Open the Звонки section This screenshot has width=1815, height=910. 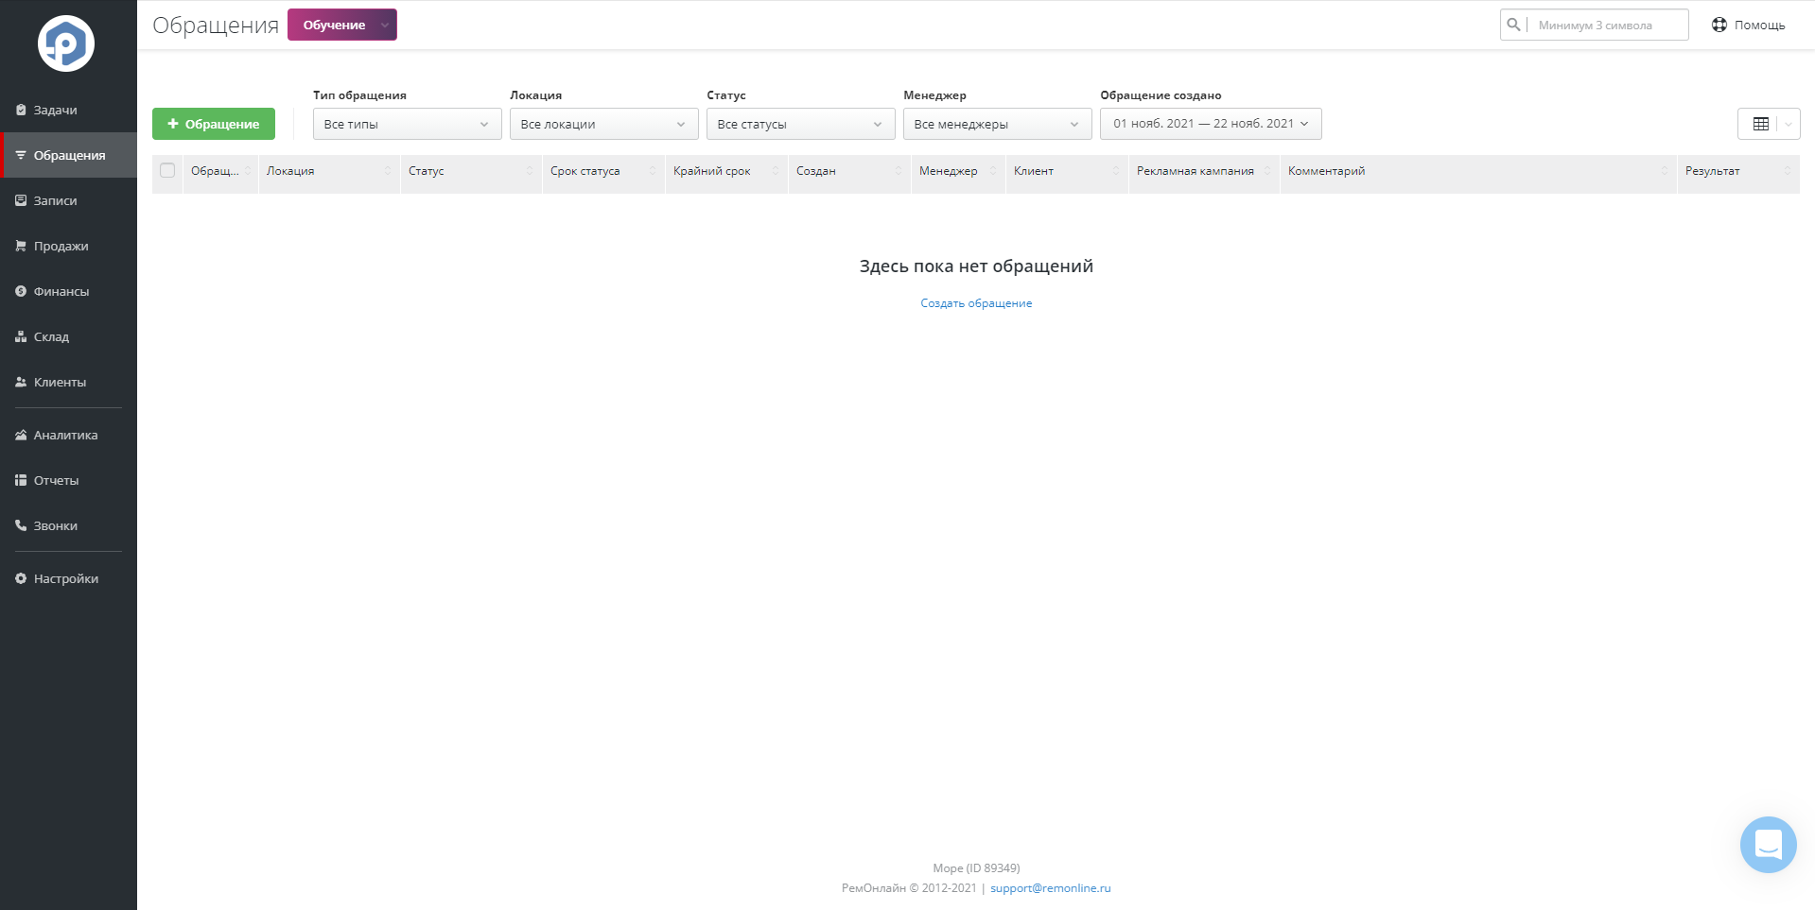pos(68,525)
